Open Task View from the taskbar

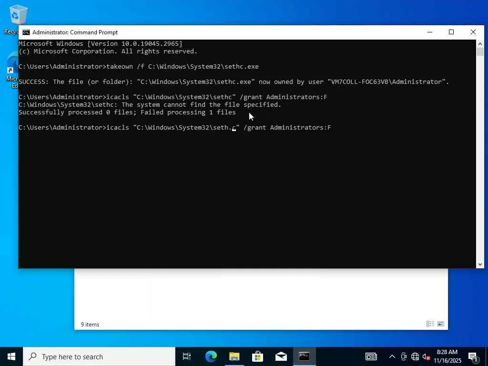click(187, 356)
